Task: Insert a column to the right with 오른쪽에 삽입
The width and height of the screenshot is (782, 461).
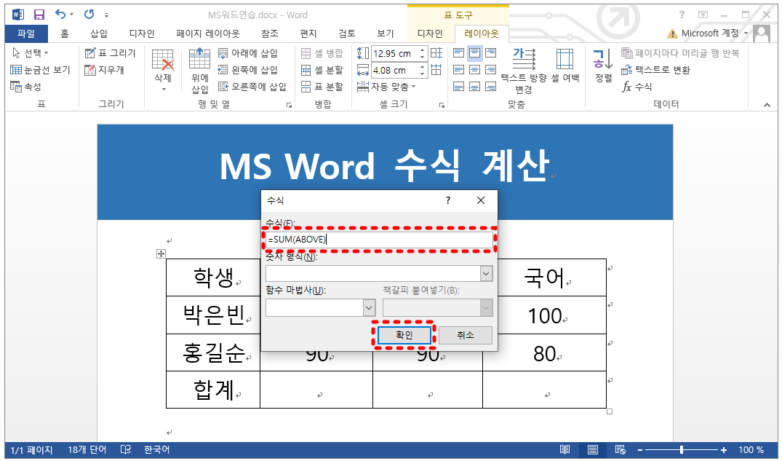Action: click(x=252, y=87)
